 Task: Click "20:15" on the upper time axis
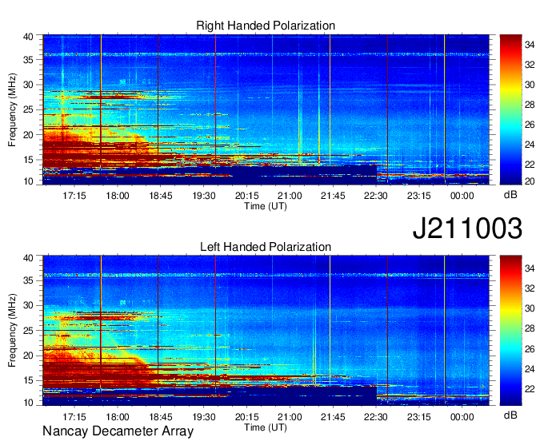pos(246,196)
